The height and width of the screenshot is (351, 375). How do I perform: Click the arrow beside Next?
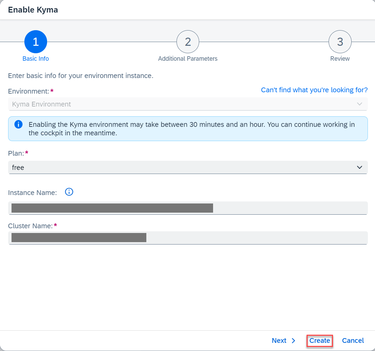pyautogui.click(x=293, y=341)
